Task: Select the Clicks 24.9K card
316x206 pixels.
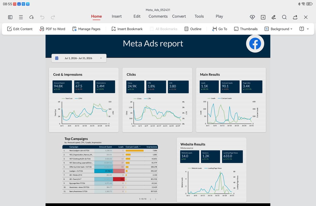Action: (x=135, y=87)
